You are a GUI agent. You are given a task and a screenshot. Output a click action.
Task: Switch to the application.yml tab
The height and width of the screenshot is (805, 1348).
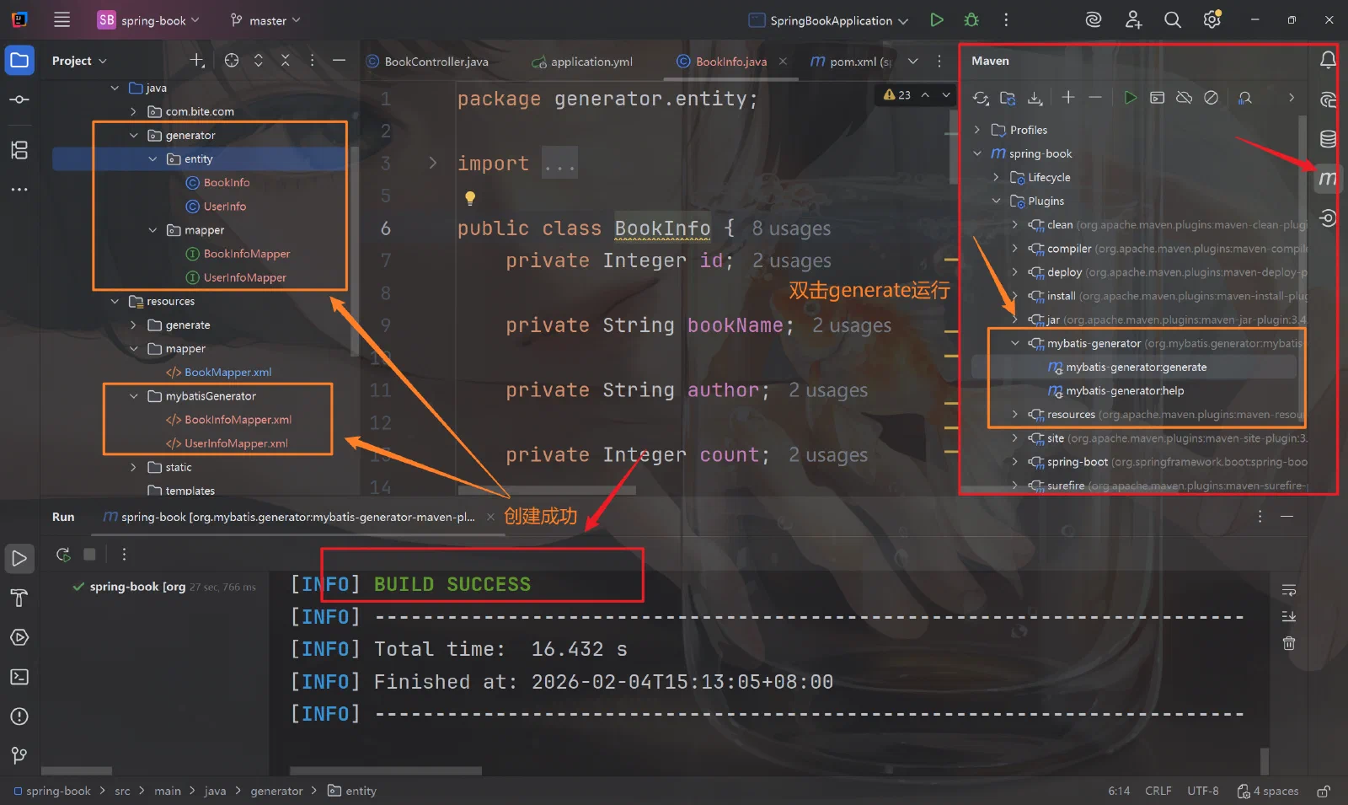tap(582, 62)
